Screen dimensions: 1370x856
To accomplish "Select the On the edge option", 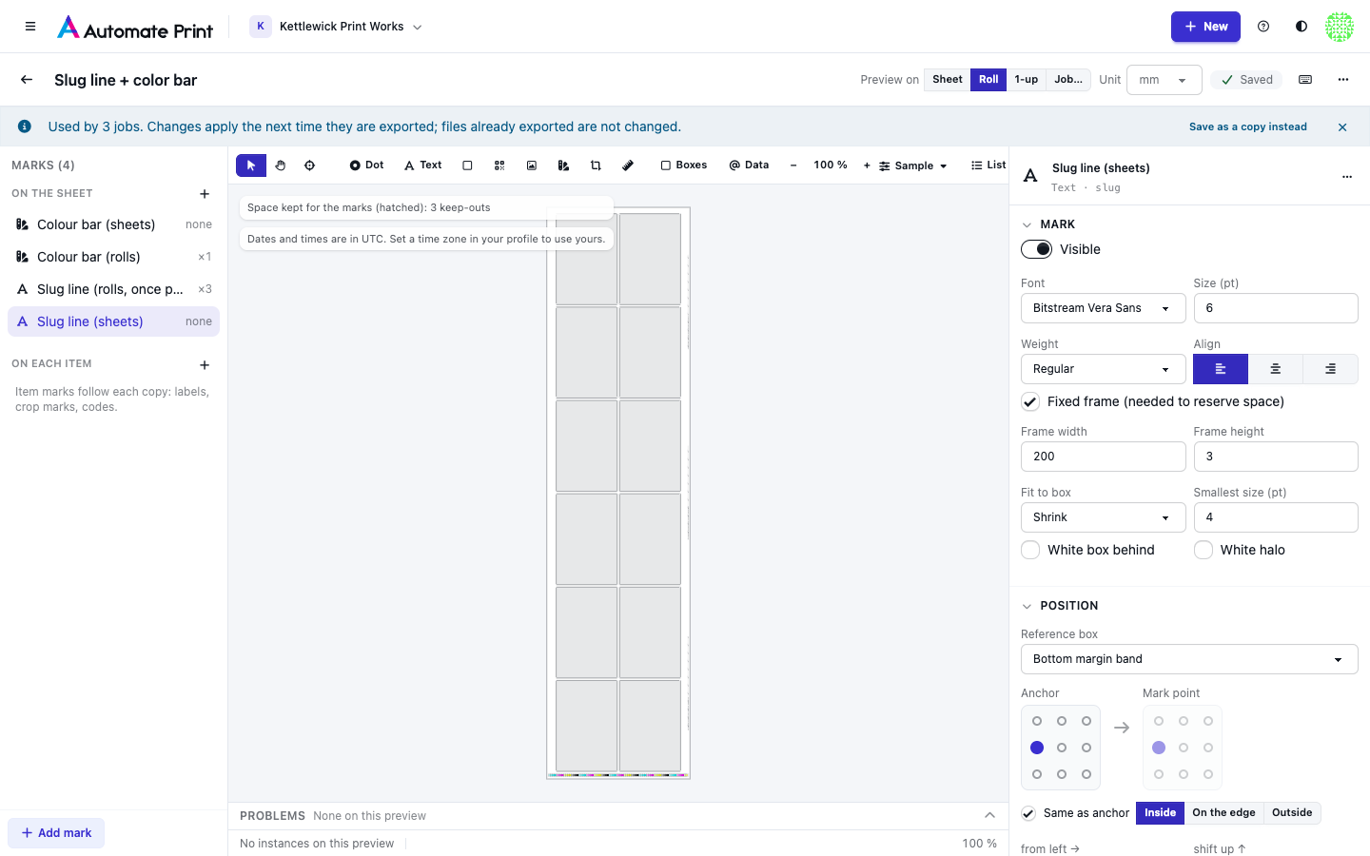I will click(x=1223, y=813).
